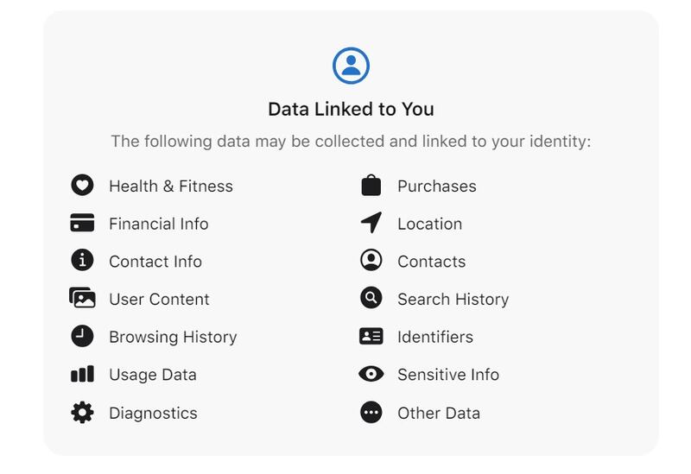The height and width of the screenshot is (474, 691).
Task: Click the Browsing History text label
Action: [x=173, y=338]
